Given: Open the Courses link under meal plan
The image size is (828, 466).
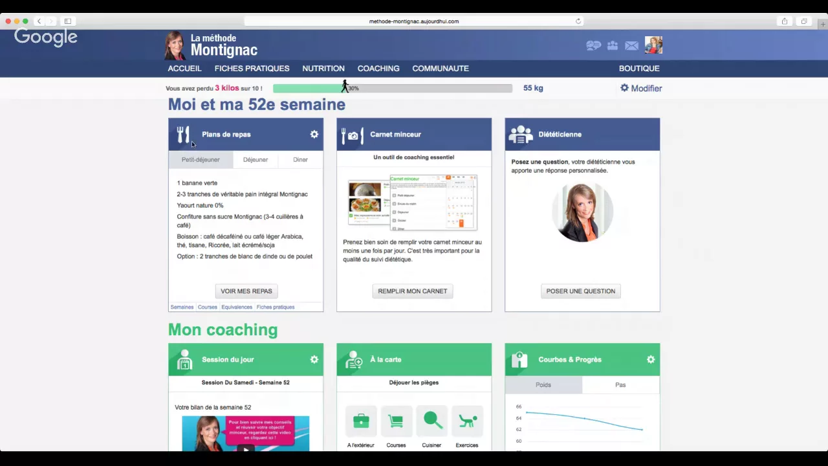Looking at the screenshot, I should [x=208, y=307].
